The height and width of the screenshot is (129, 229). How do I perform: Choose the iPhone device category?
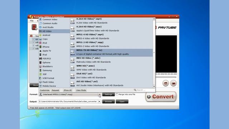click(54, 47)
